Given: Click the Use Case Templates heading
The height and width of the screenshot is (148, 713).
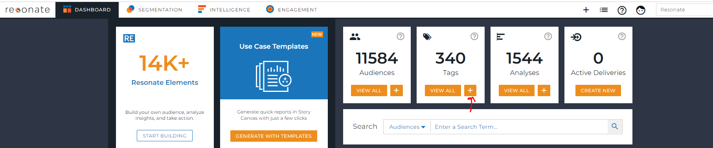Looking at the screenshot, I should tap(274, 46).
